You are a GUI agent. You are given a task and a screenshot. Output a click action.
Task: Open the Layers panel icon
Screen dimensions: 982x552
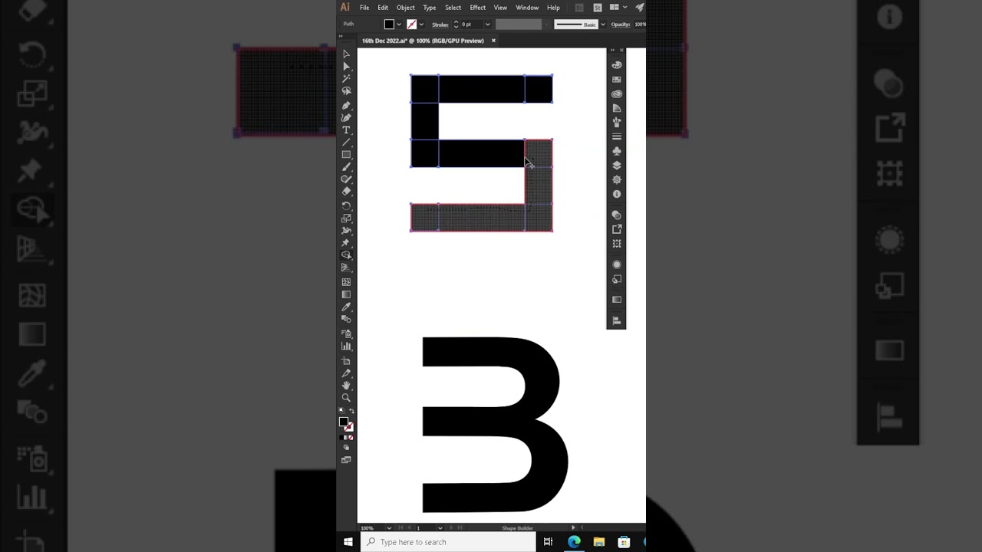coord(617,166)
